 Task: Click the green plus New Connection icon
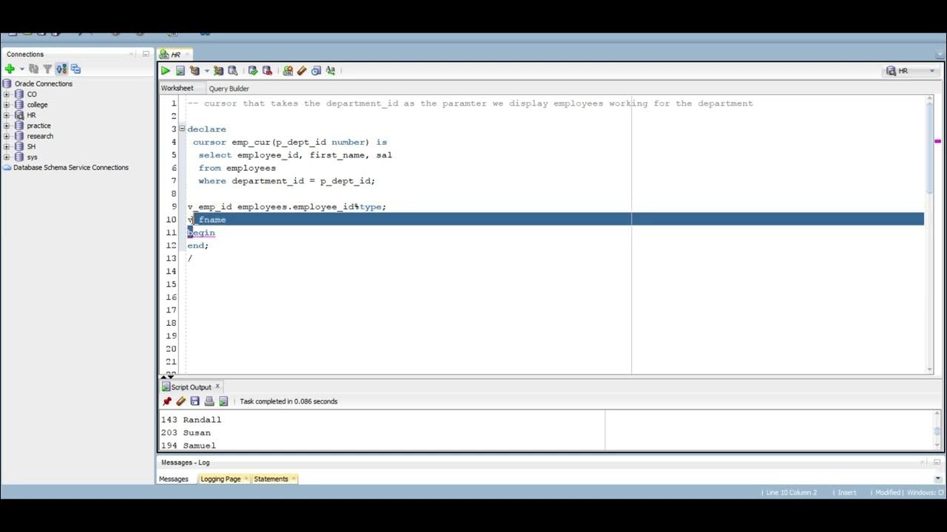tap(10, 69)
